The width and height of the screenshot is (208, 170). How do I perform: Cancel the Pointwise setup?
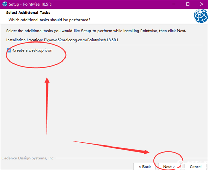pyautogui.click(x=196, y=167)
